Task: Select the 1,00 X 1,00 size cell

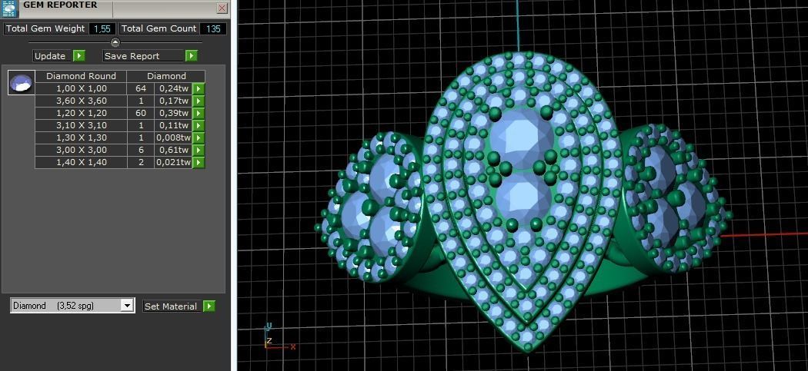Action: [82, 88]
